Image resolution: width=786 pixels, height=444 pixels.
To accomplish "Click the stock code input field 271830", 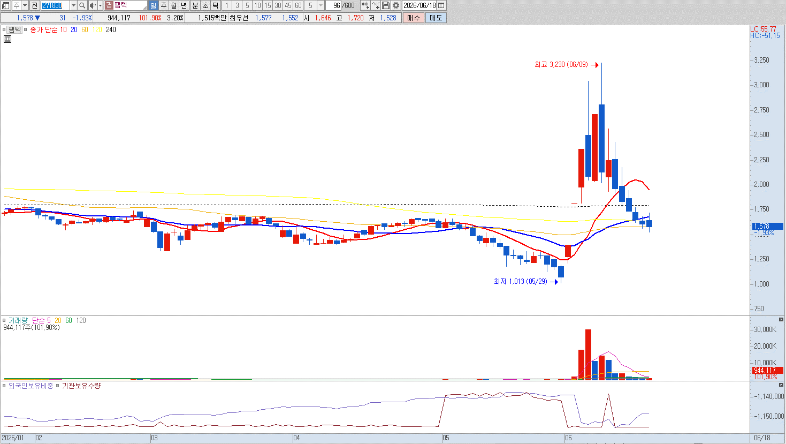I will pos(55,5).
